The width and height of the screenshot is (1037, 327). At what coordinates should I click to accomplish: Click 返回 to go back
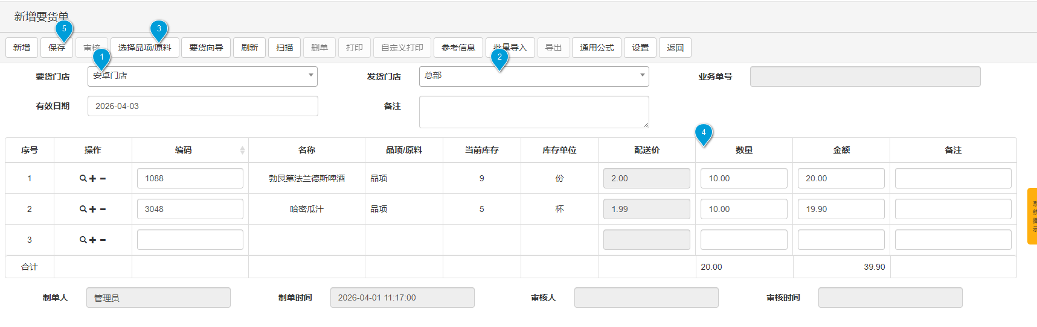tap(675, 48)
